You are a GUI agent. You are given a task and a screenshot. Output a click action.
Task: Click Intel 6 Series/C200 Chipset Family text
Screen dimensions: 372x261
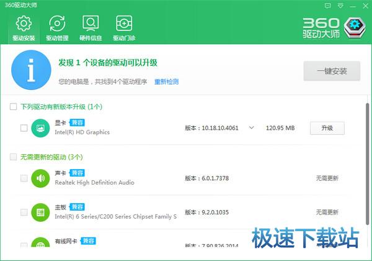pos(115,216)
